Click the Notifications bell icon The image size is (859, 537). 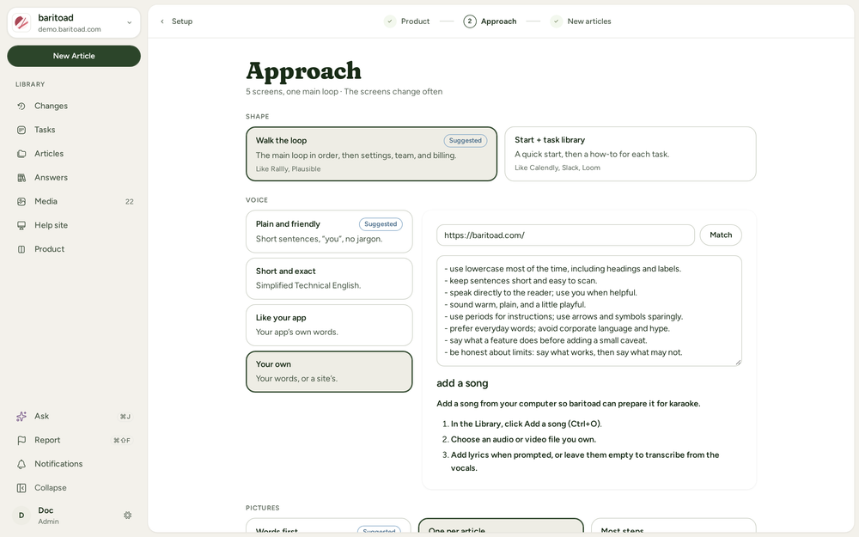[21, 464]
